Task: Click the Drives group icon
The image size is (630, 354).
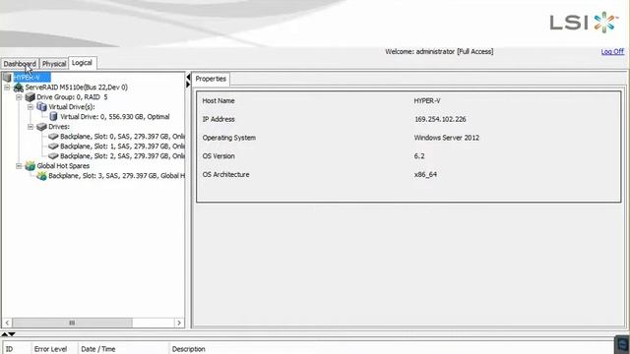Action: click(41, 127)
